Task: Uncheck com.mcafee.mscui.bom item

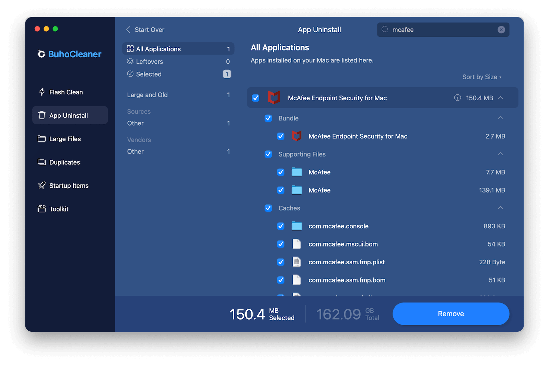Action: click(x=281, y=244)
